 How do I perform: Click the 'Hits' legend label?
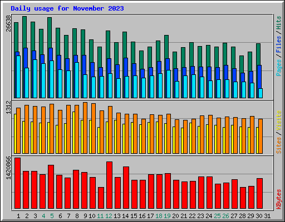[279, 23]
